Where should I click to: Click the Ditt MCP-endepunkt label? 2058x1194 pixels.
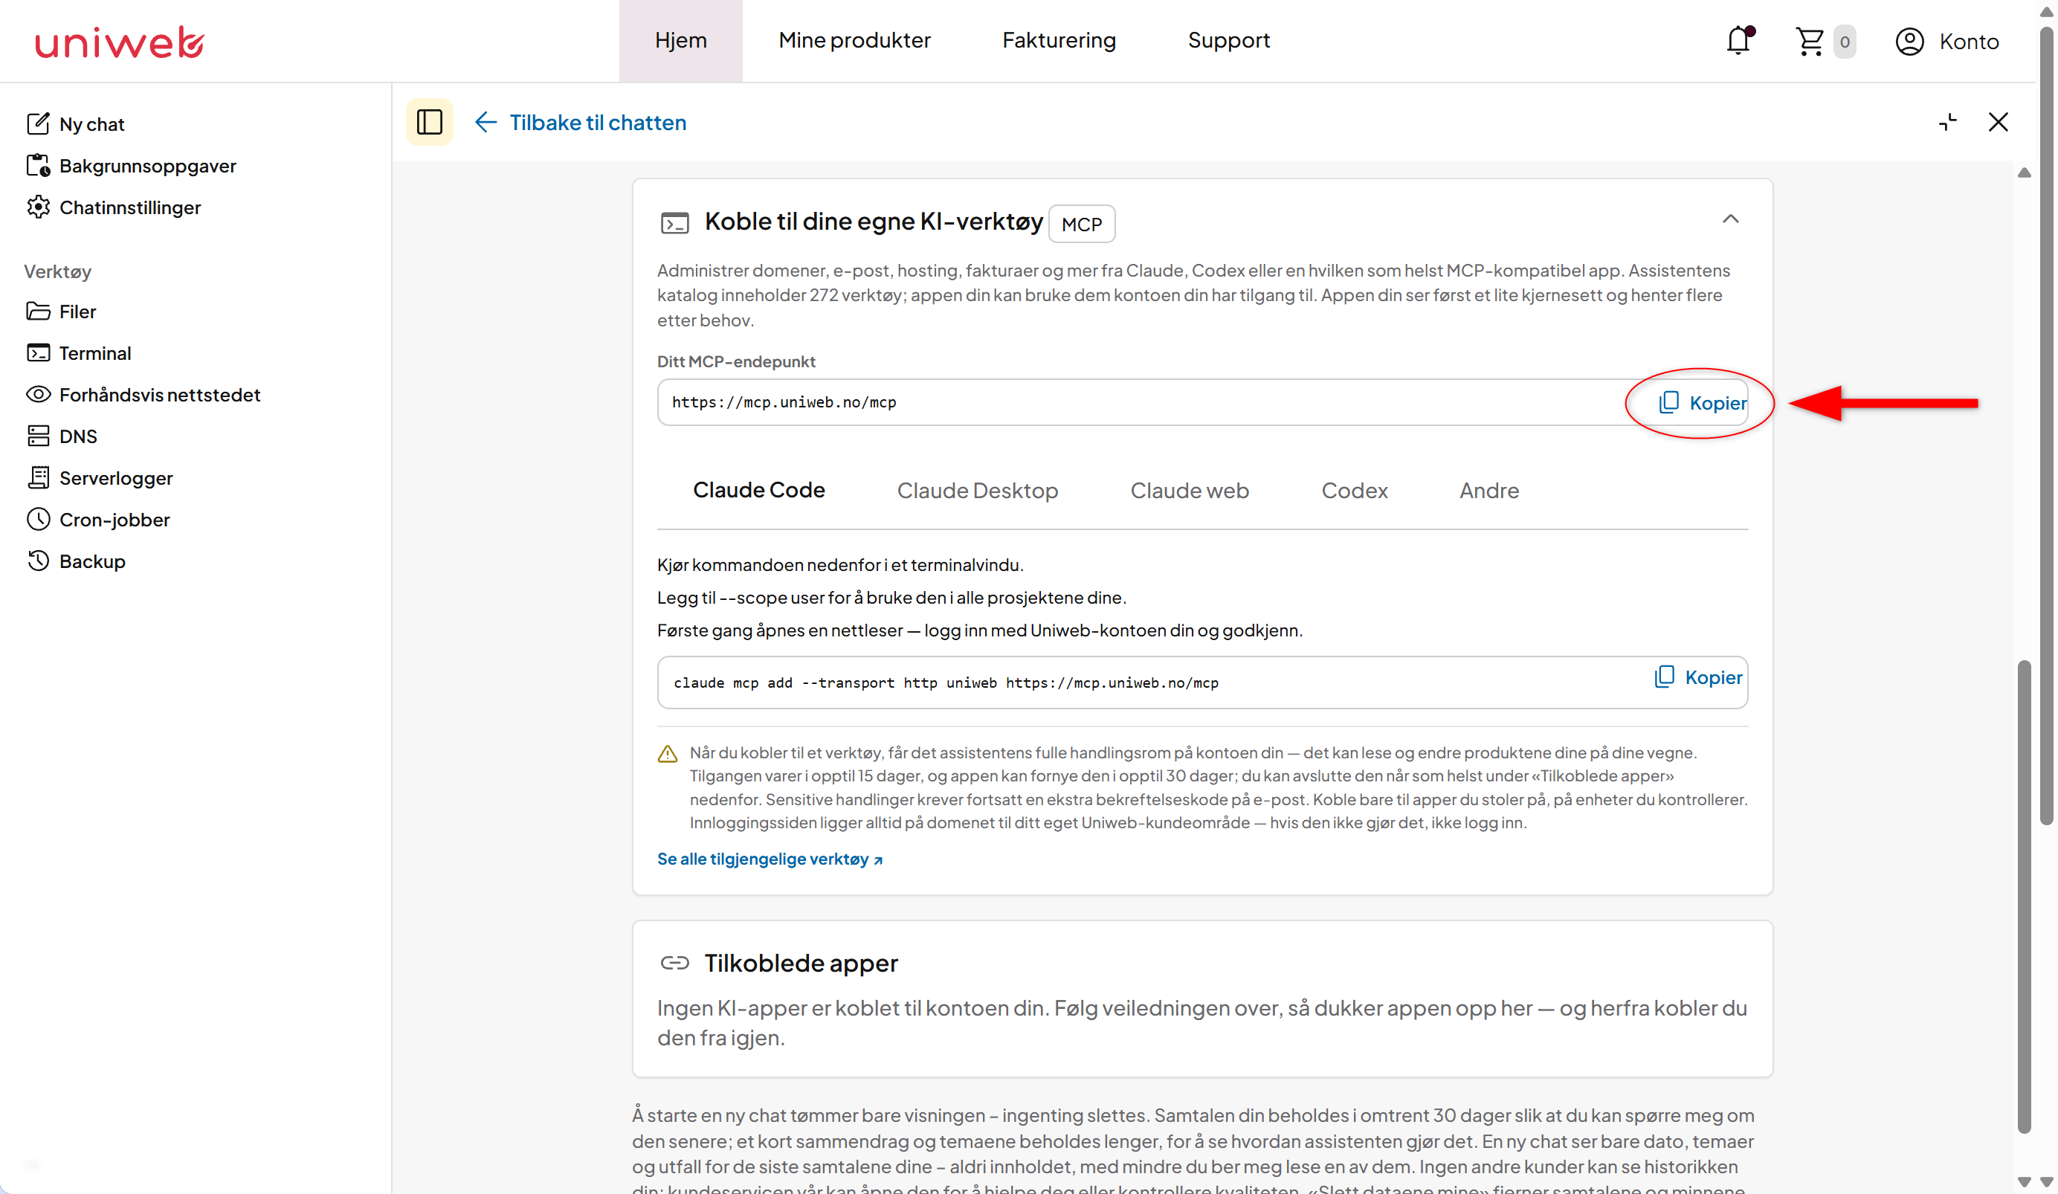click(736, 361)
